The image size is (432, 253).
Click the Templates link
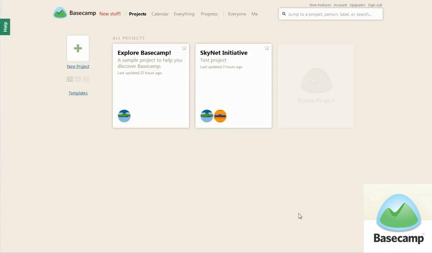pos(78,93)
